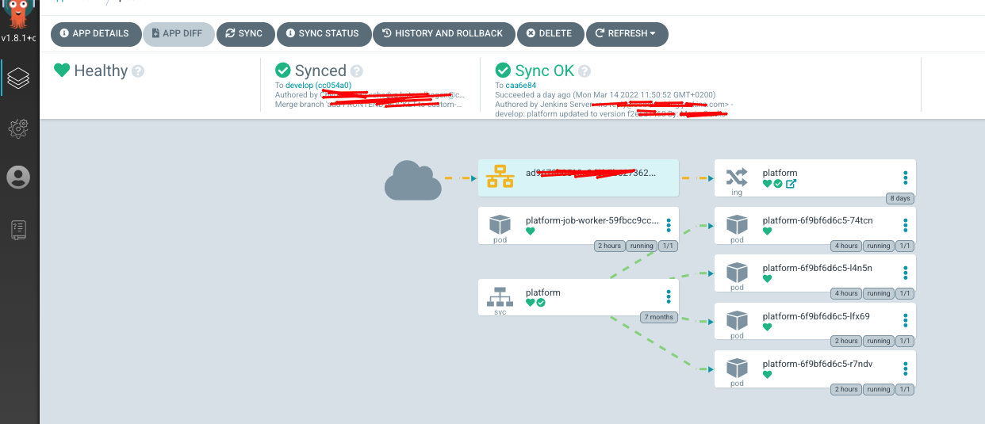Open the Documentation icon in sidebar
The width and height of the screenshot is (985, 424).
(18, 229)
